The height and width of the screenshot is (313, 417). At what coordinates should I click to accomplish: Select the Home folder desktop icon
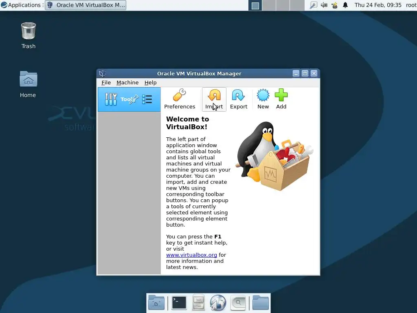click(28, 84)
